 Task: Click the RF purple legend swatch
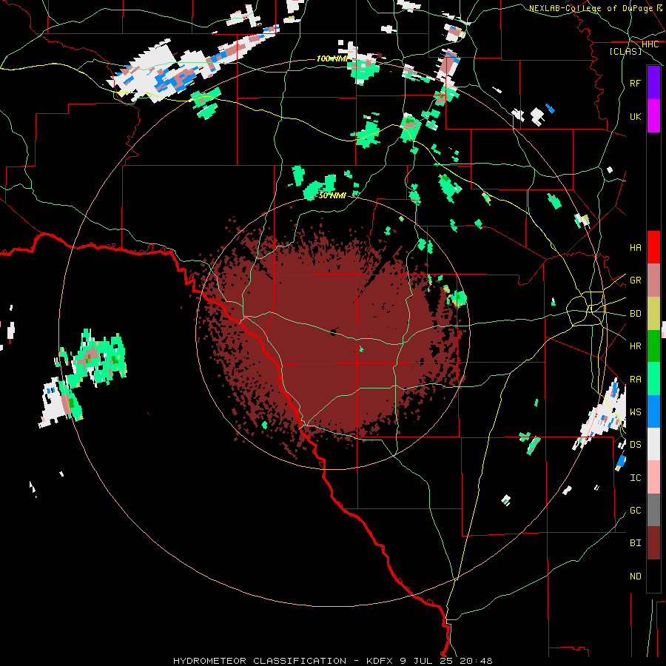[x=653, y=83]
